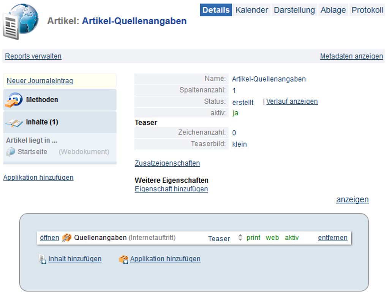
Task: Click the Quellenangaben content icon
Action: pyautogui.click(x=66, y=238)
